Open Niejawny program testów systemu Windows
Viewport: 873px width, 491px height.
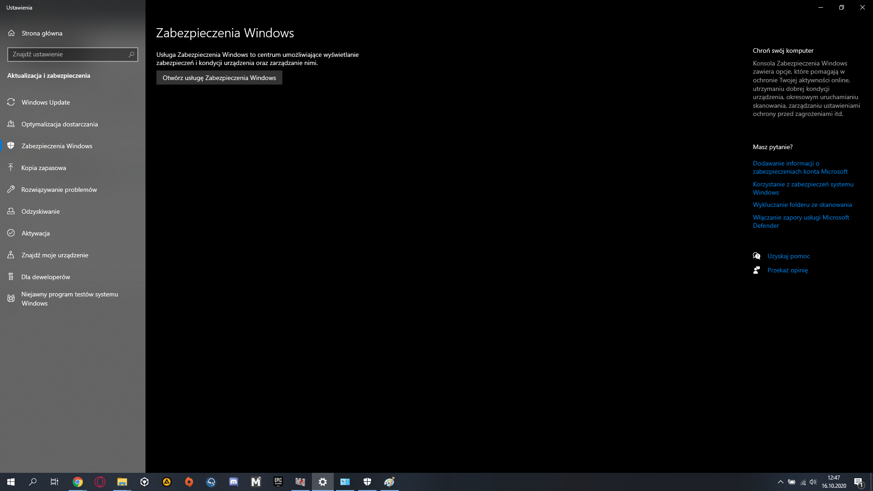click(x=73, y=299)
